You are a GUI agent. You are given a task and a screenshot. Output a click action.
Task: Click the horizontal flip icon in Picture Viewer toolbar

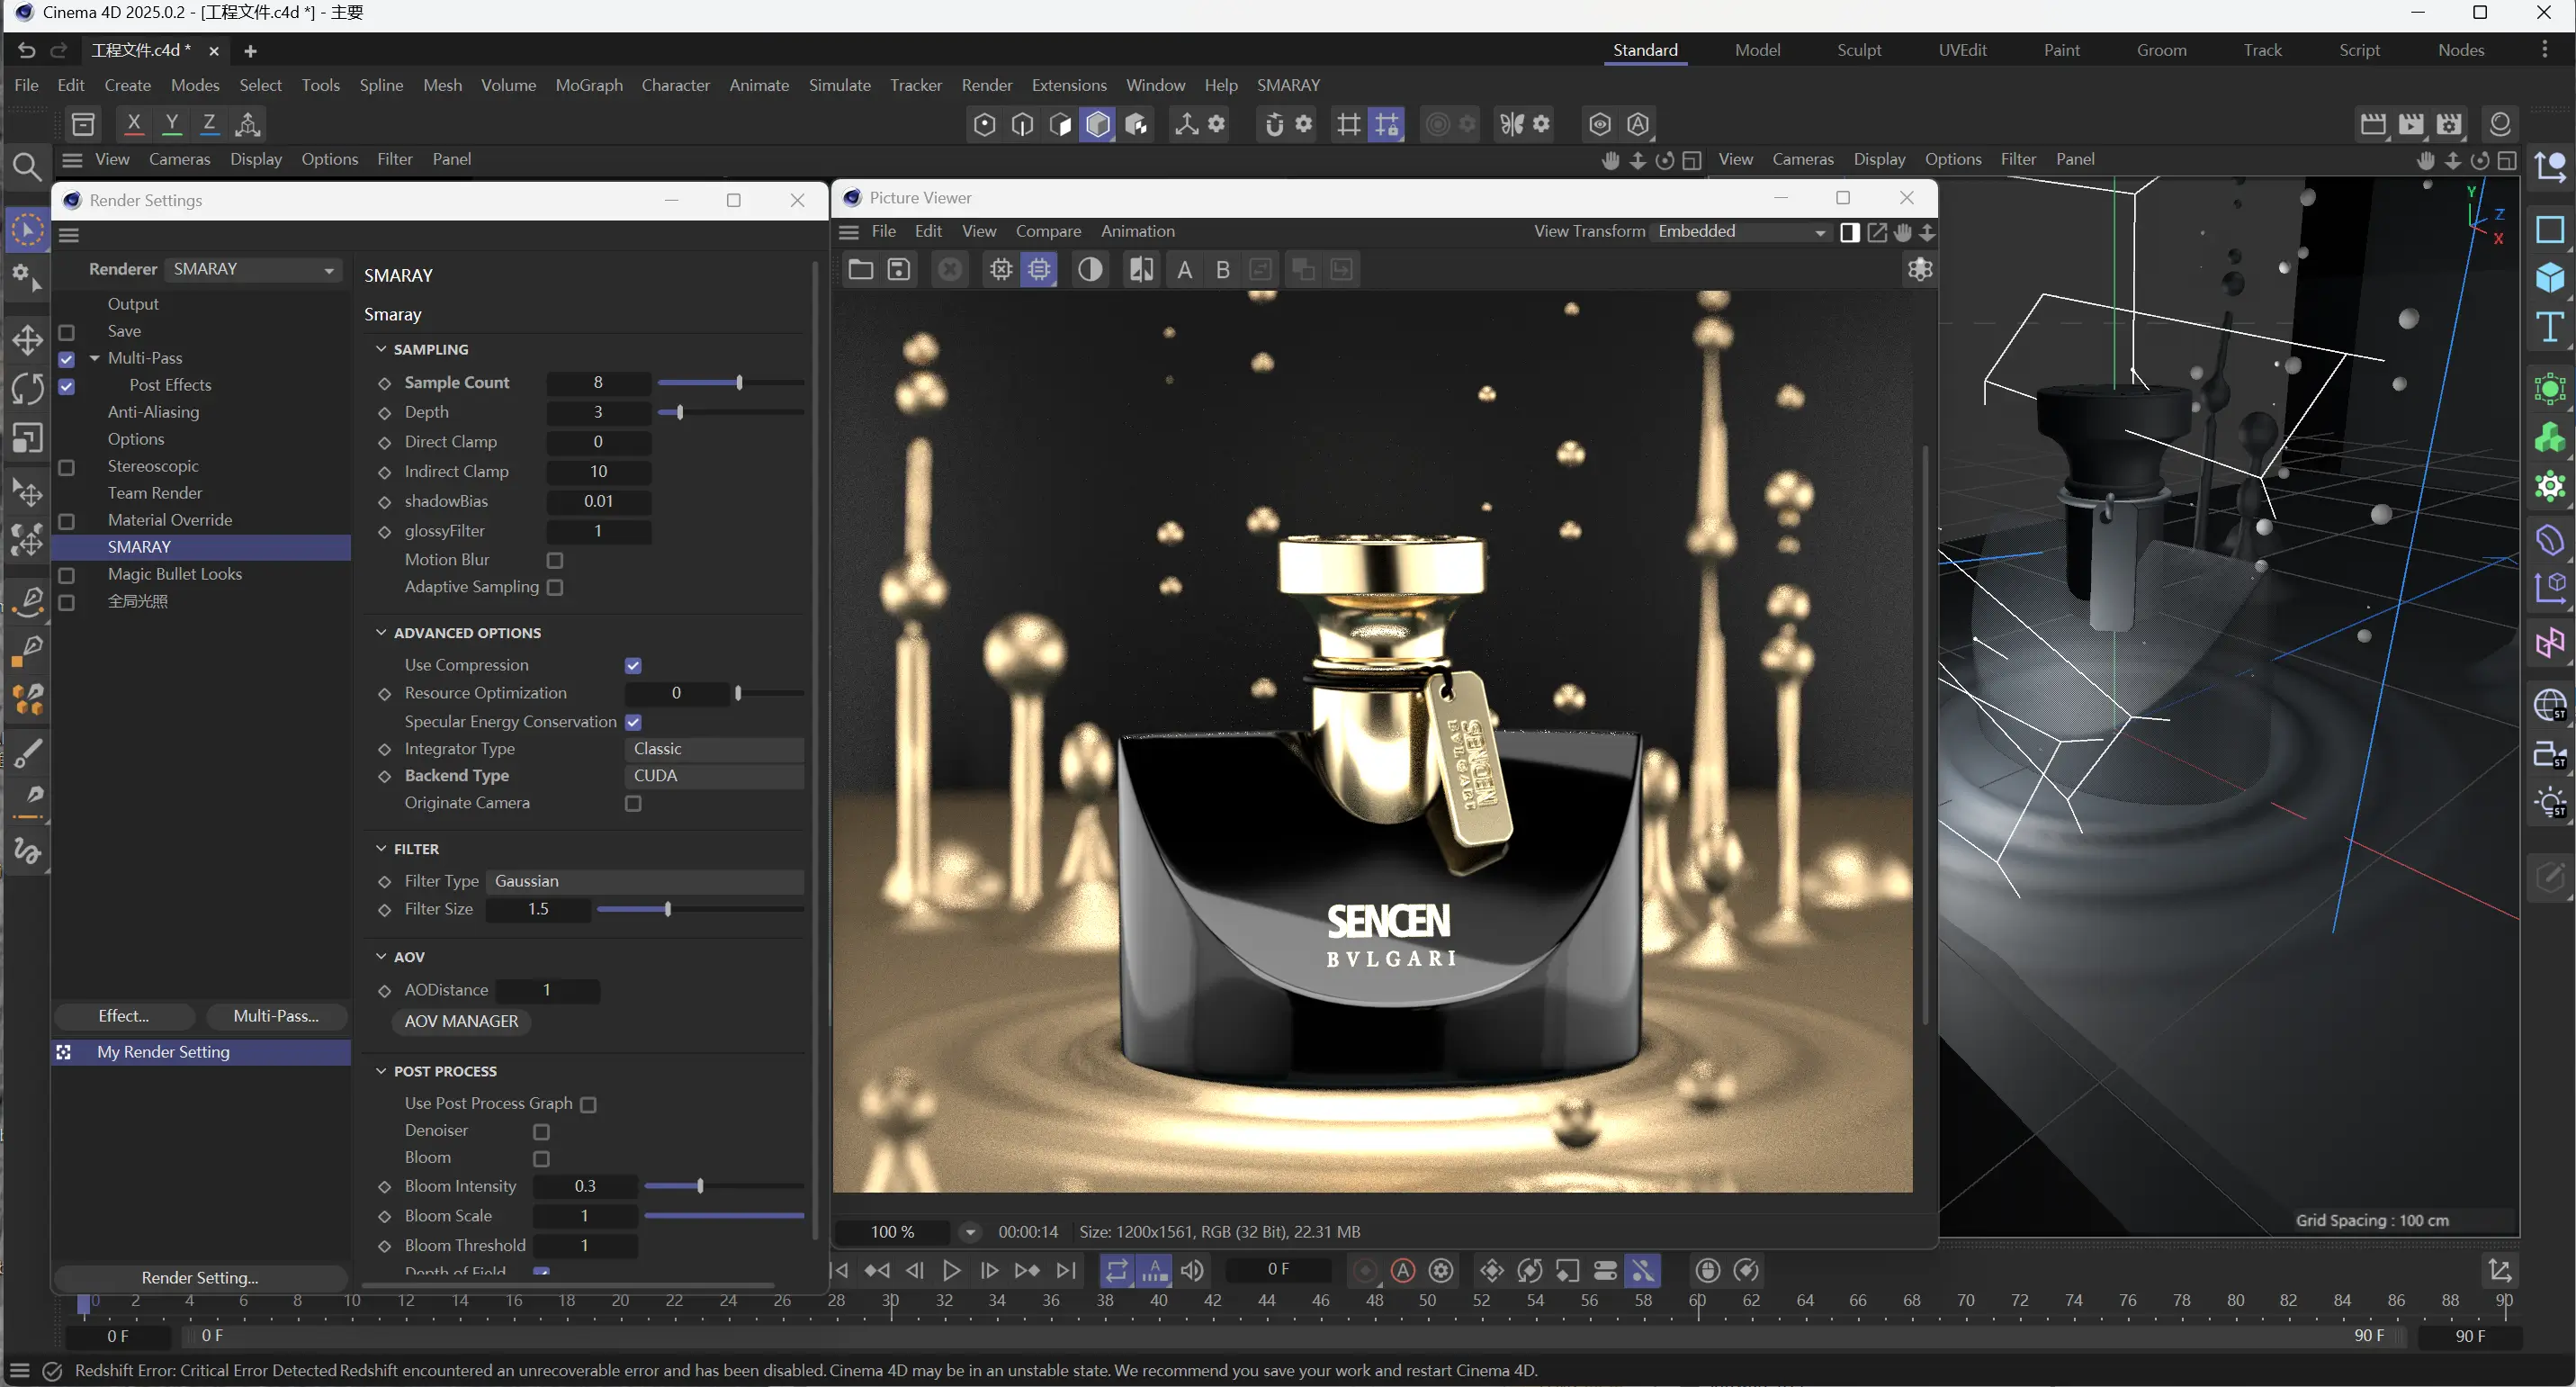coord(1141,269)
